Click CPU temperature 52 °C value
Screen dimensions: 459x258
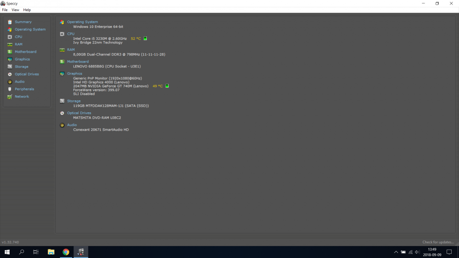pos(136,38)
